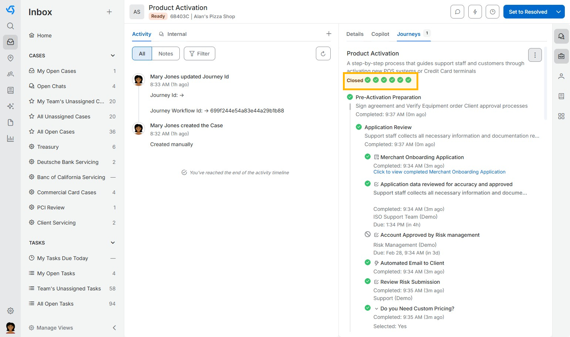Open the Commercial Card Cases view
570x337 pixels.
[67, 192]
